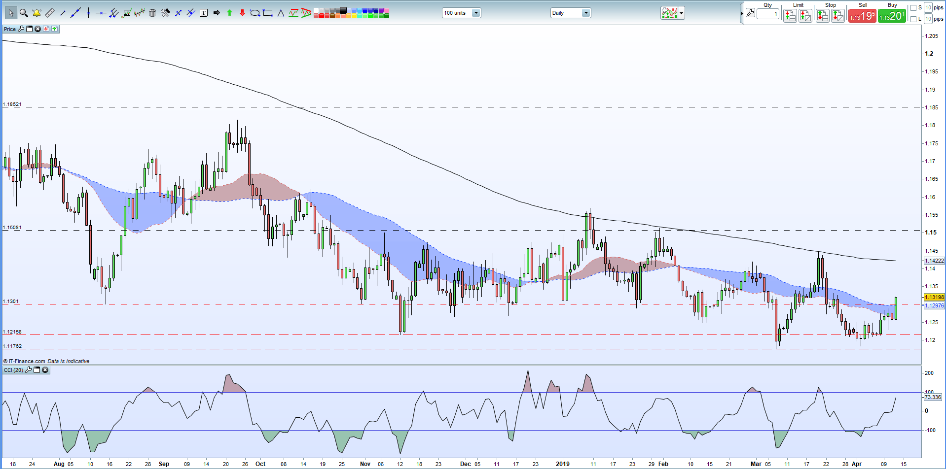946x469 pixels.
Task: Click the CCI value 73.336 label
Action: click(933, 397)
